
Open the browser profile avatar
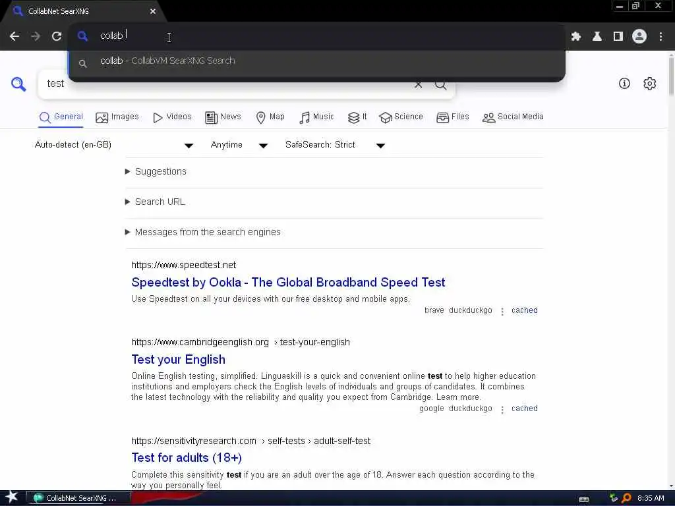[639, 37]
